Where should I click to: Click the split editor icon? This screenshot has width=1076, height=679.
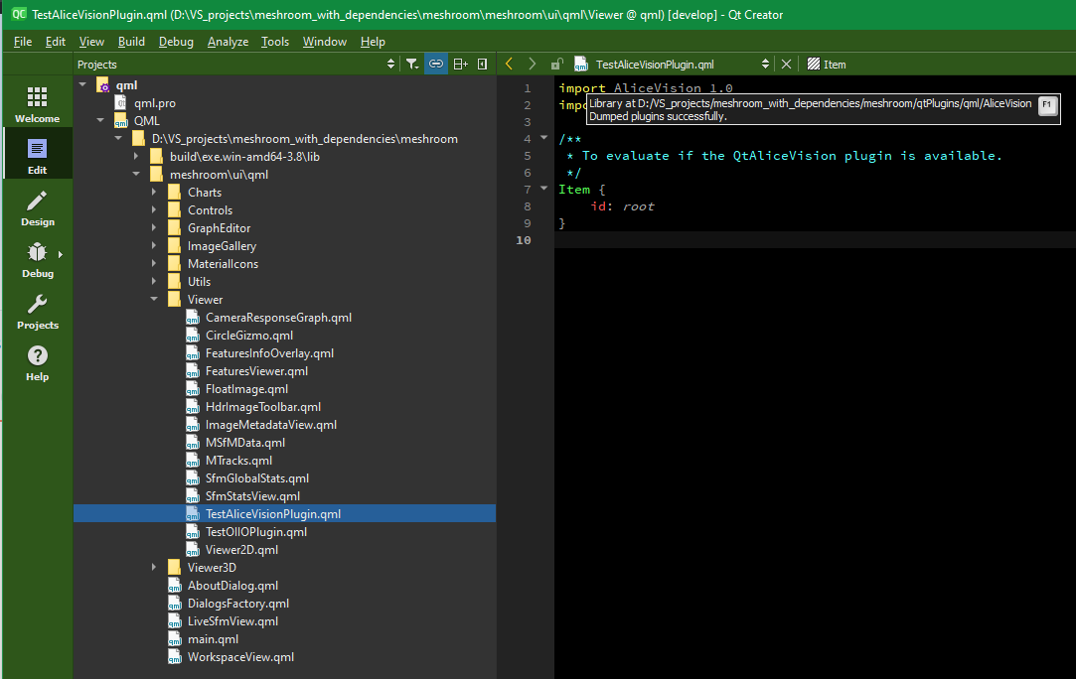click(x=459, y=63)
